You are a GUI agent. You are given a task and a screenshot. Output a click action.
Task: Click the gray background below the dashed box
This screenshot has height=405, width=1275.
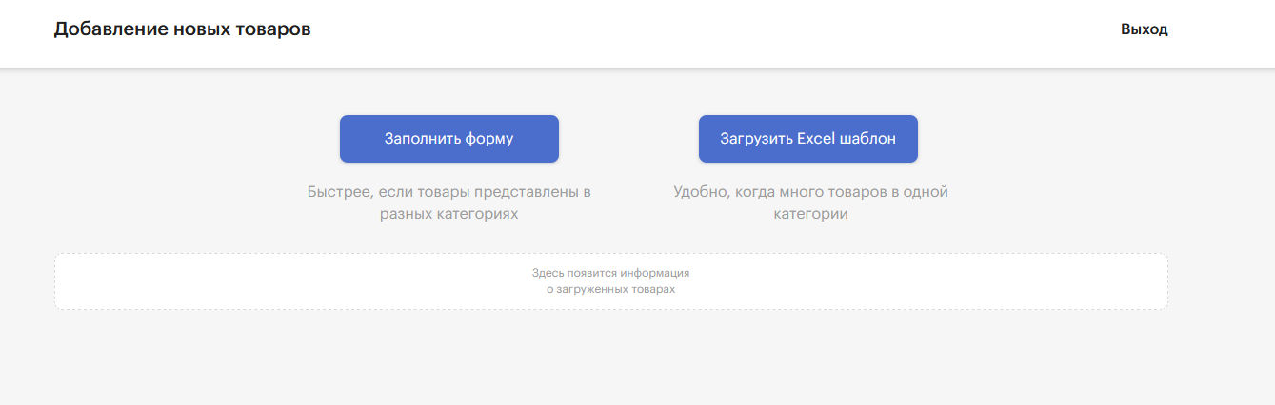[610, 357]
